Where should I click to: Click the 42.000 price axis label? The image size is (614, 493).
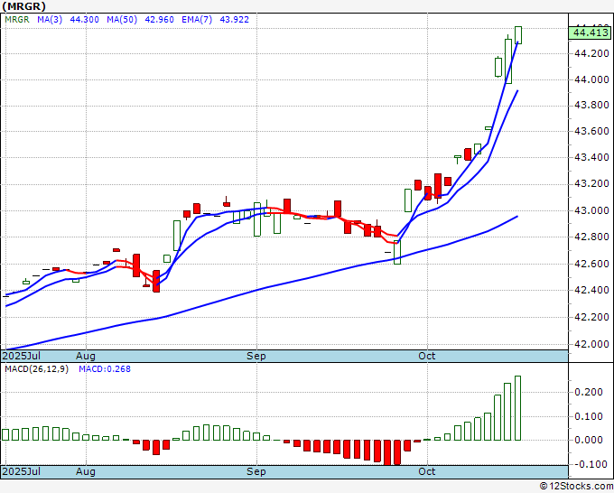pos(591,344)
